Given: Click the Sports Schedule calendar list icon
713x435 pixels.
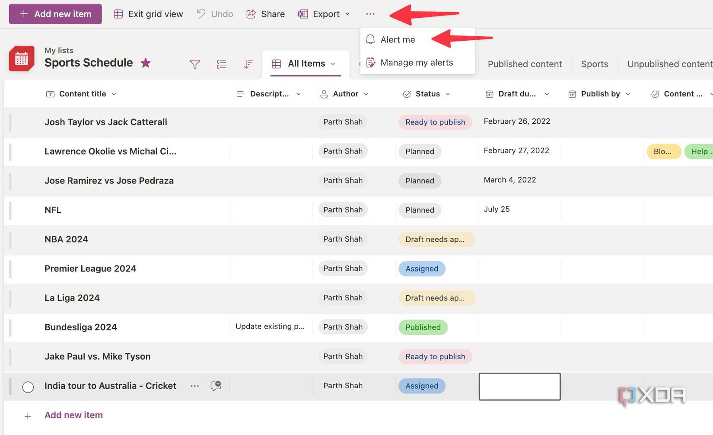Looking at the screenshot, I should (x=22, y=58).
